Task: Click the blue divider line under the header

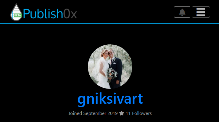Action: 109,23
